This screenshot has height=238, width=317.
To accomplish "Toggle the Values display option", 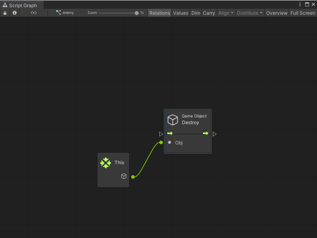I will tap(181, 13).
